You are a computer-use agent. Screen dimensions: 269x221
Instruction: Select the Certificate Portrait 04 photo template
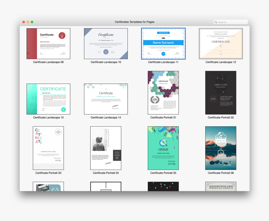pyautogui.click(x=106, y=147)
